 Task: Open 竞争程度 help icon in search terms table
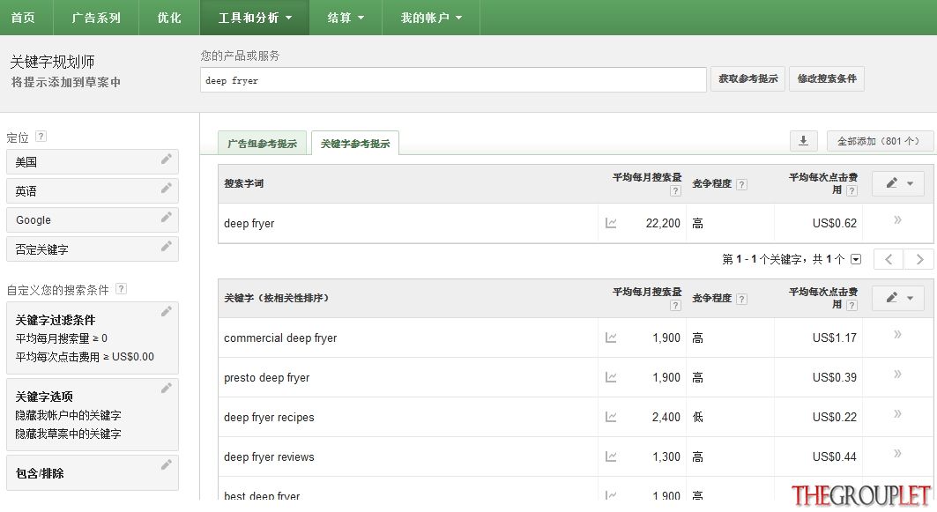tap(741, 184)
